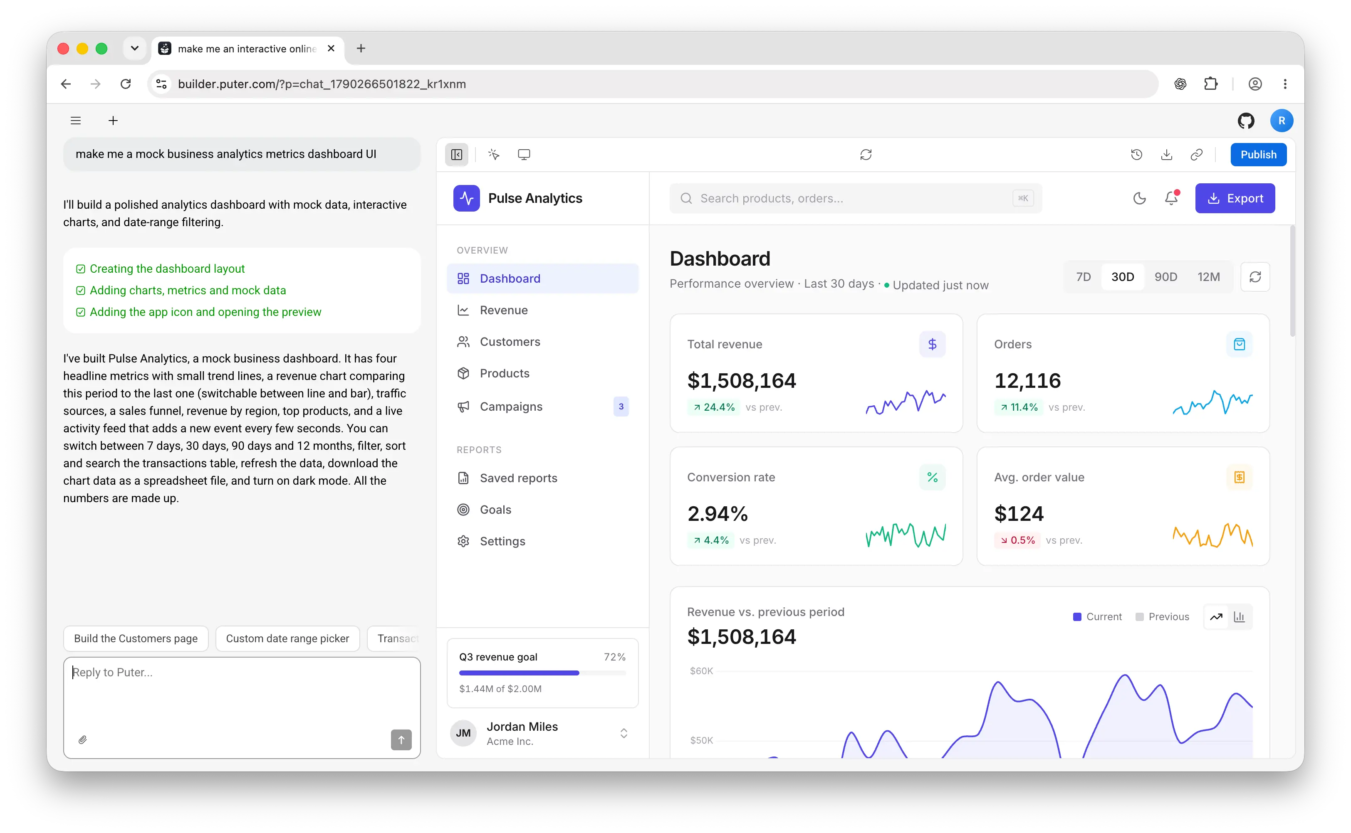
Task: Open the GitHub icon link
Action: tap(1246, 121)
